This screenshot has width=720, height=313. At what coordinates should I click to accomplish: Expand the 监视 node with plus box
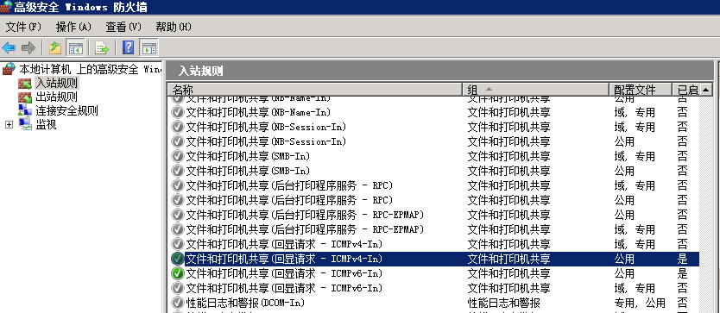(x=9, y=125)
